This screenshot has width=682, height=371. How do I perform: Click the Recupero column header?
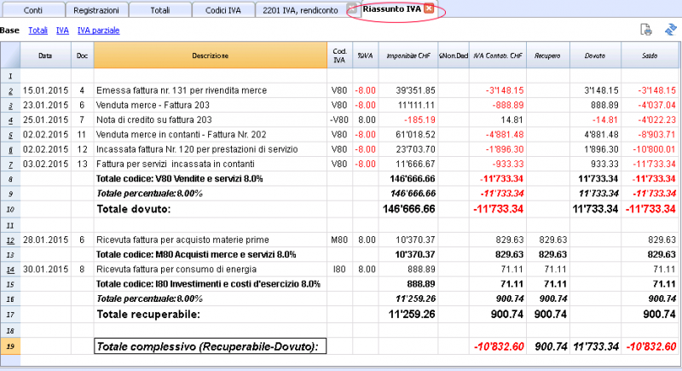pyautogui.click(x=548, y=55)
